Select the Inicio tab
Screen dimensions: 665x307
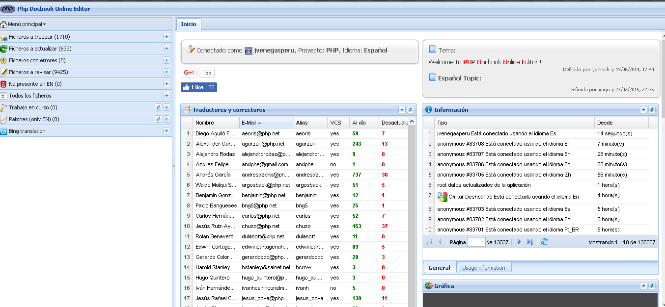(x=188, y=24)
